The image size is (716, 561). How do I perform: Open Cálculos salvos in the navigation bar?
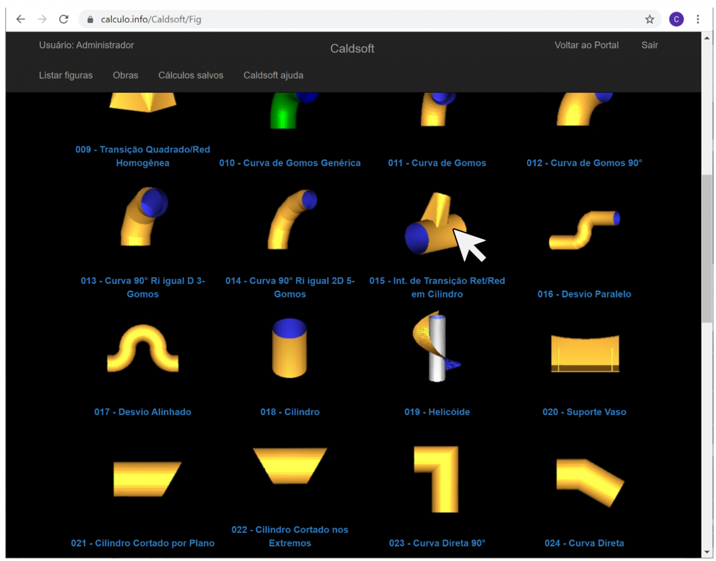(x=191, y=75)
